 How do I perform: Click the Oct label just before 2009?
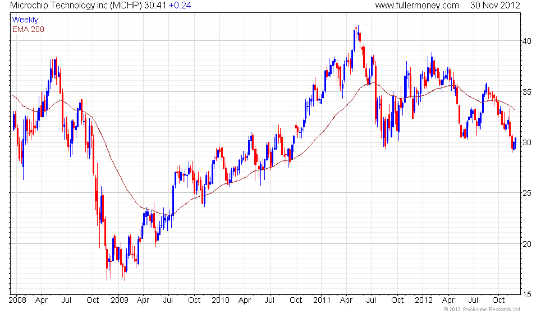[x=93, y=301]
